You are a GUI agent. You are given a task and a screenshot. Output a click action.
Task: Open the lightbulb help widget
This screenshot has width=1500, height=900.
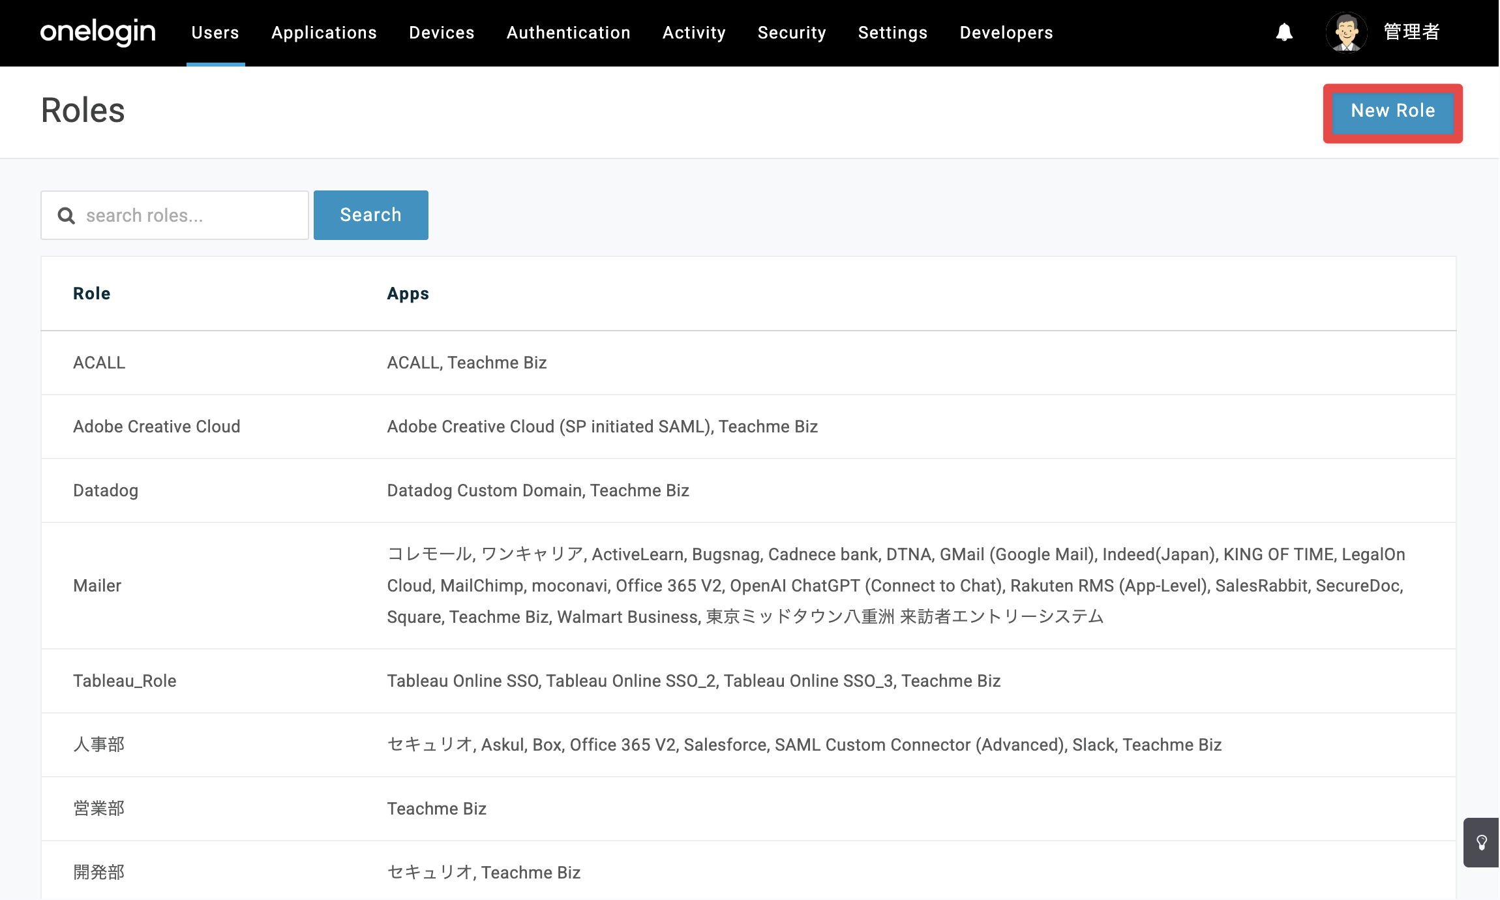click(1482, 843)
